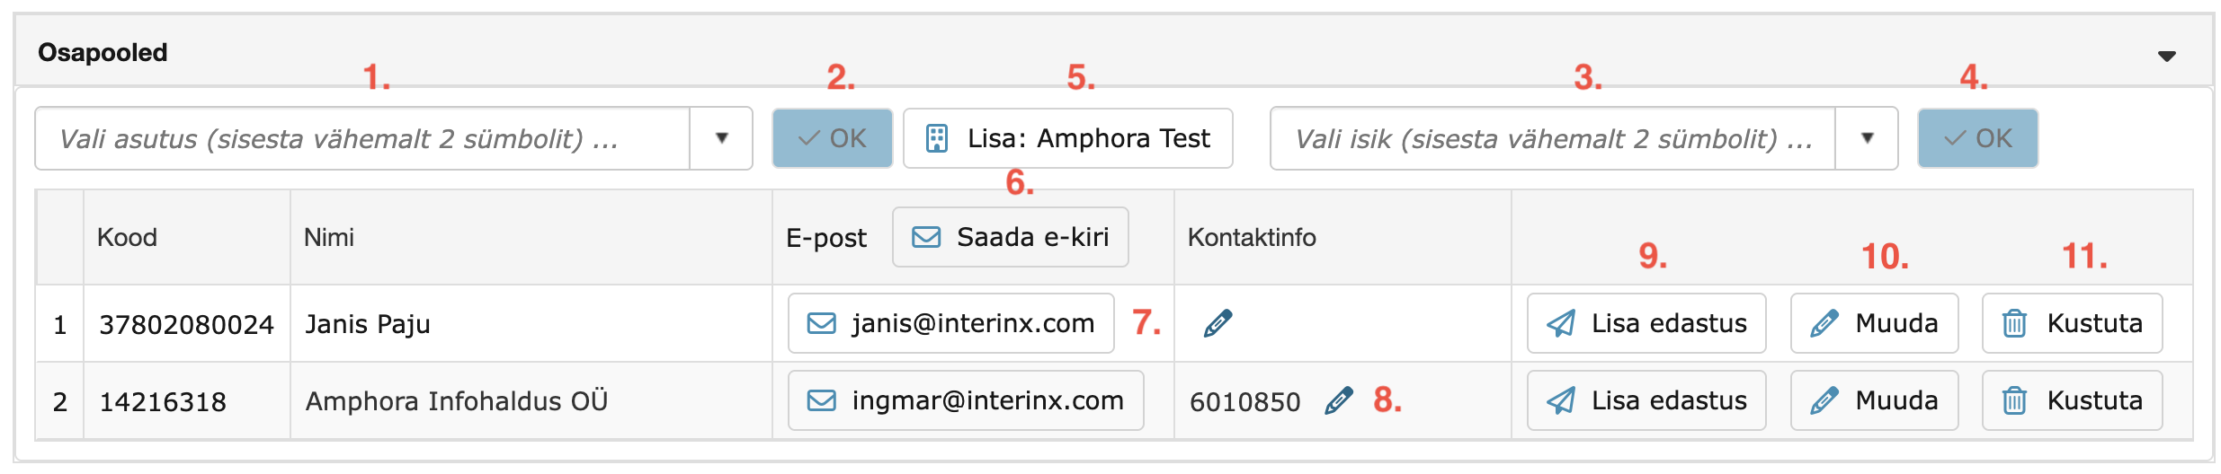Image resolution: width=2221 pixels, height=474 pixels.
Task: Confirm person selection with OK button
Action: point(1977,138)
